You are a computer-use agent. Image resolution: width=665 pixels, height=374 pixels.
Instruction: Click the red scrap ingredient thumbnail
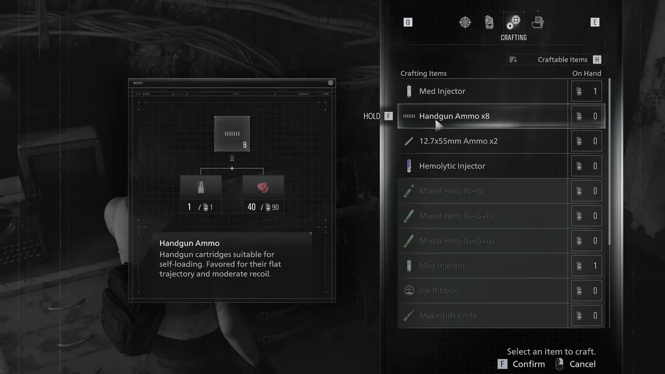click(263, 187)
